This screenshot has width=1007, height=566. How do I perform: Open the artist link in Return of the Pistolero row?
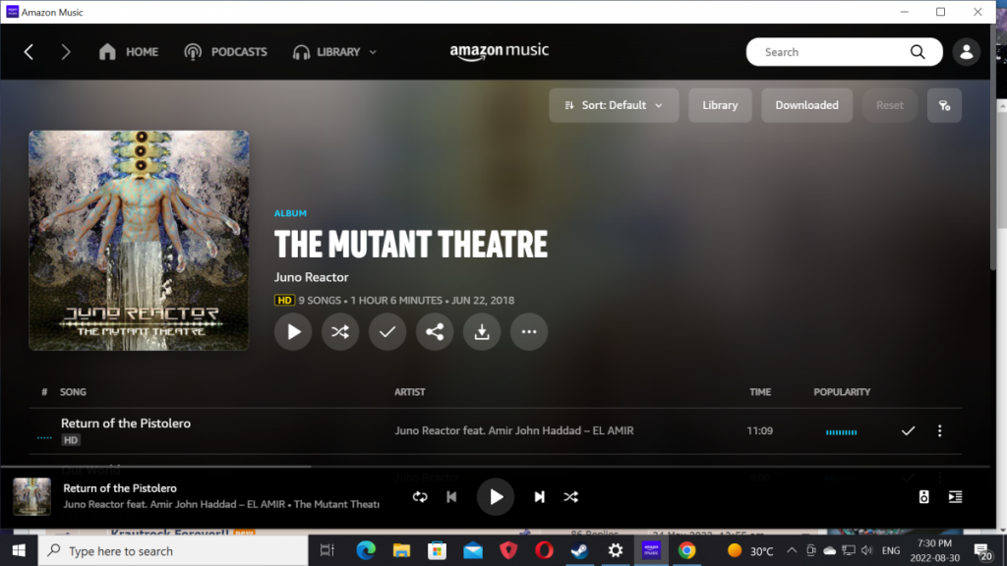pos(513,430)
